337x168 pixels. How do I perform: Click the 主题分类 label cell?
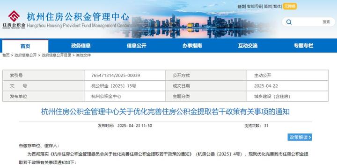click(x=206, y=97)
